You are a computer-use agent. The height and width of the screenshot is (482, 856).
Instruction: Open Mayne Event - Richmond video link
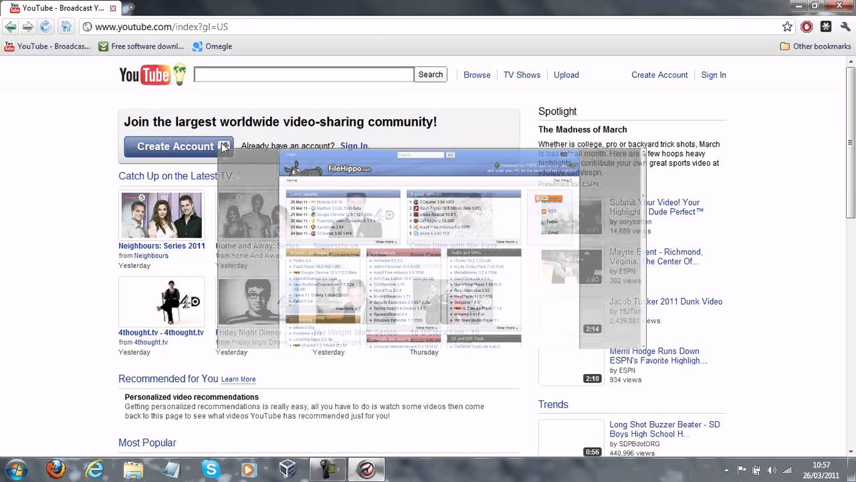[656, 257]
